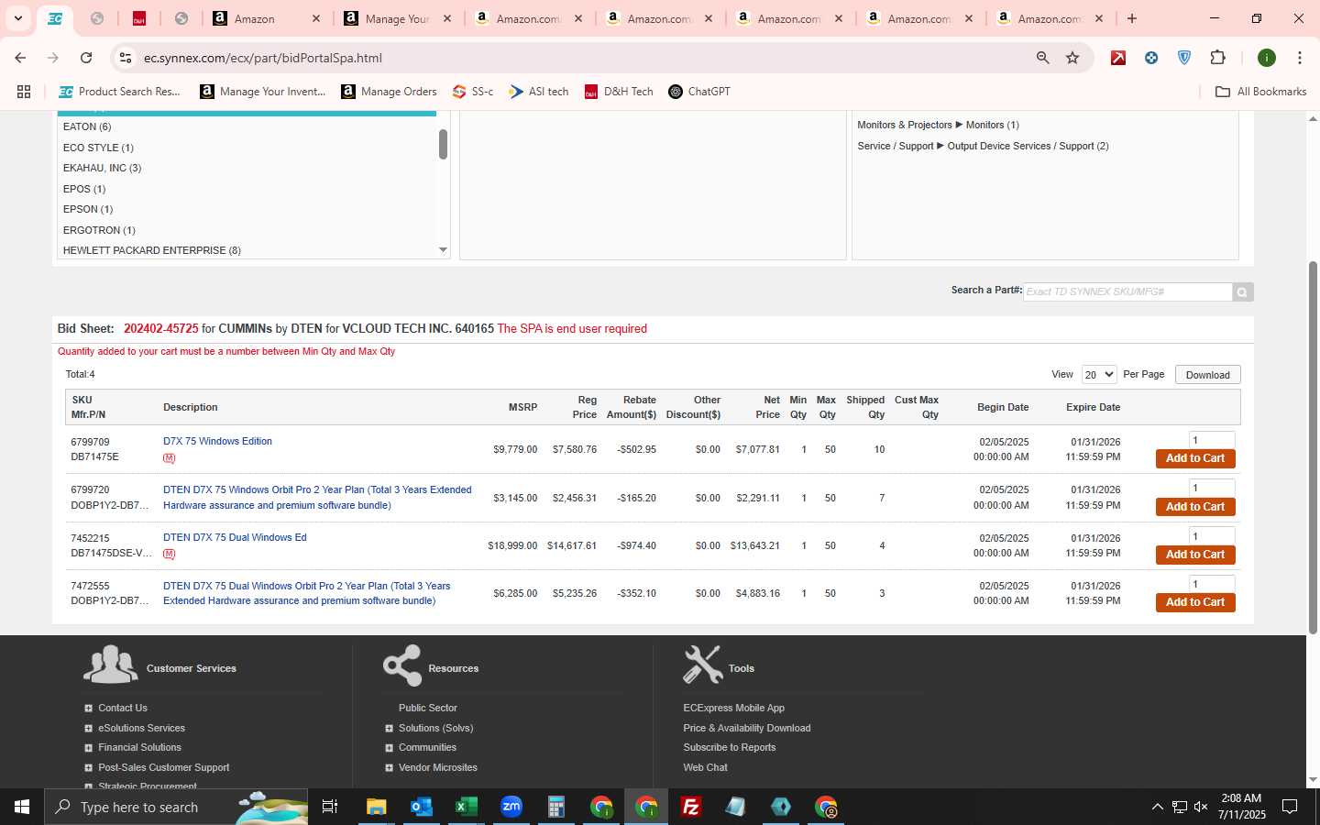
Task: Open a new browser tab
Action: point(1132,18)
